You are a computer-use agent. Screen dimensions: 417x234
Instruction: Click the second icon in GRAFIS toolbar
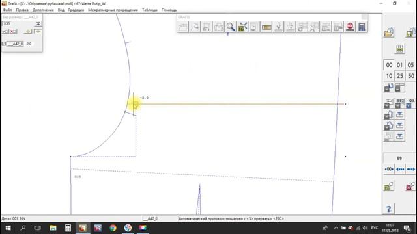pyautogui.click(x=195, y=27)
